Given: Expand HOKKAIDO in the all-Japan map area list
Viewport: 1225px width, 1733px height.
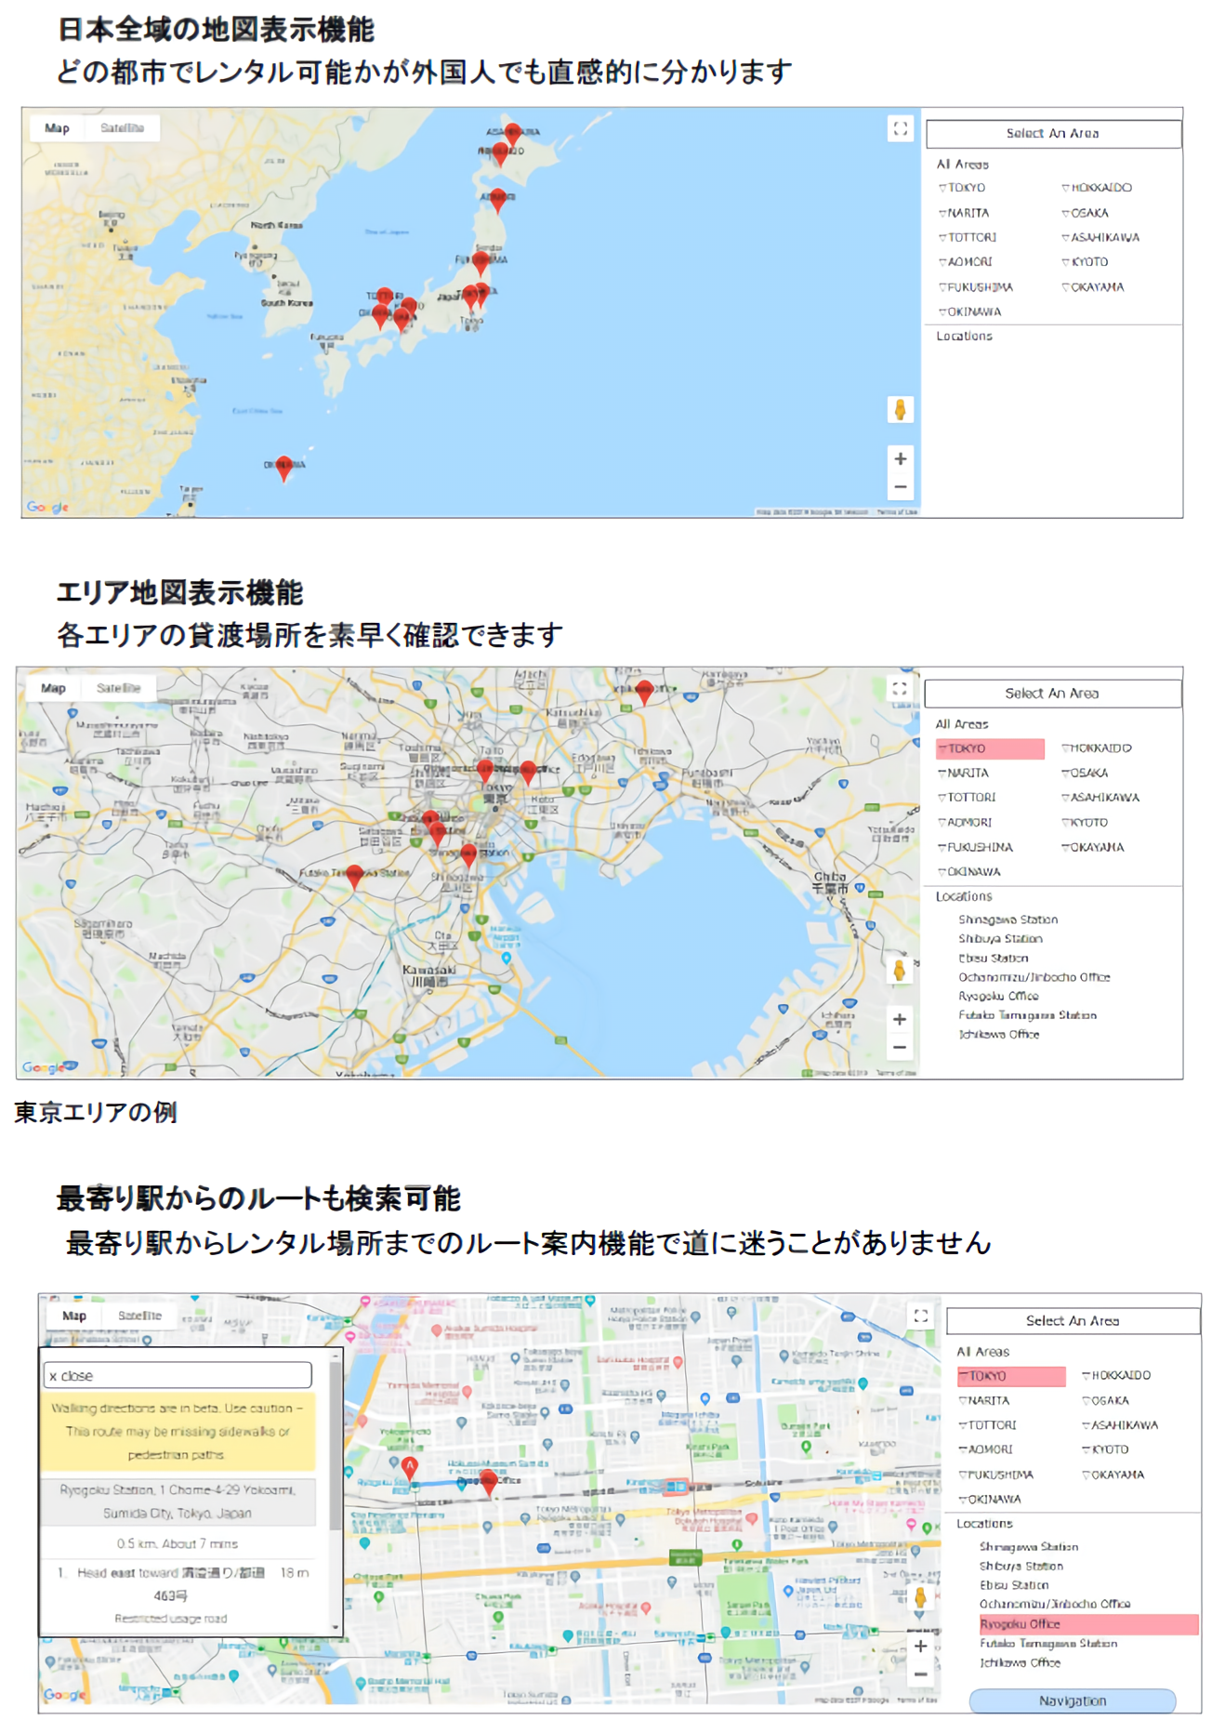Looking at the screenshot, I should (1097, 188).
